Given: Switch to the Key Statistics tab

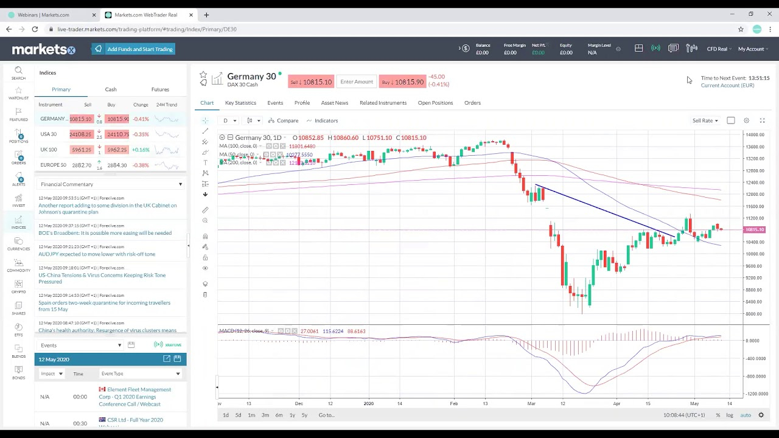Looking at the screenshot, I should pyautogui.click(x=240, y=103).
